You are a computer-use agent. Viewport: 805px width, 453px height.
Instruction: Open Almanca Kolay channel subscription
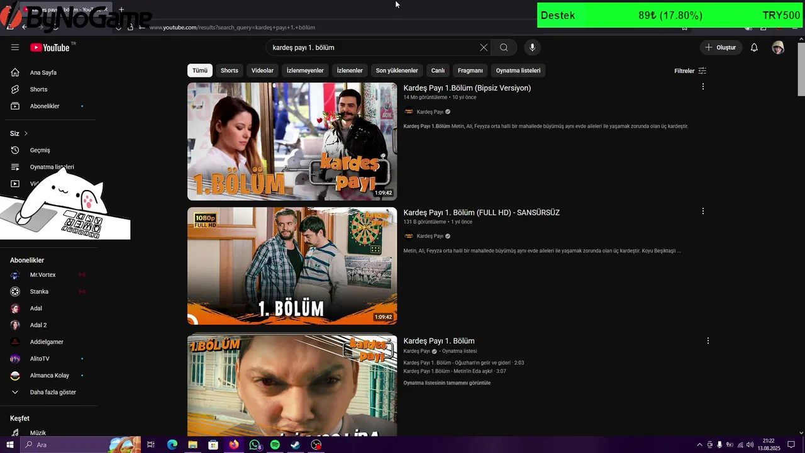(49, 375)
